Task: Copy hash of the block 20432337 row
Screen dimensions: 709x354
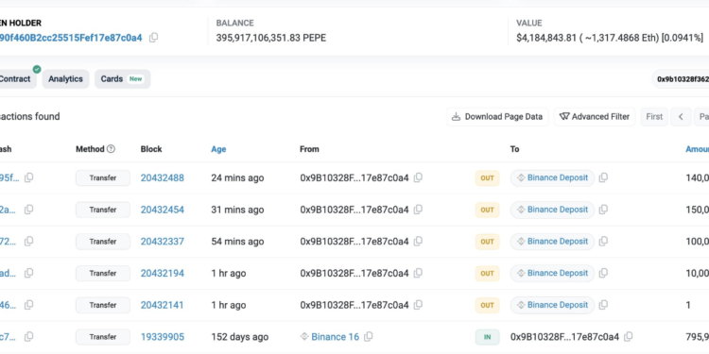Action: 29,242
